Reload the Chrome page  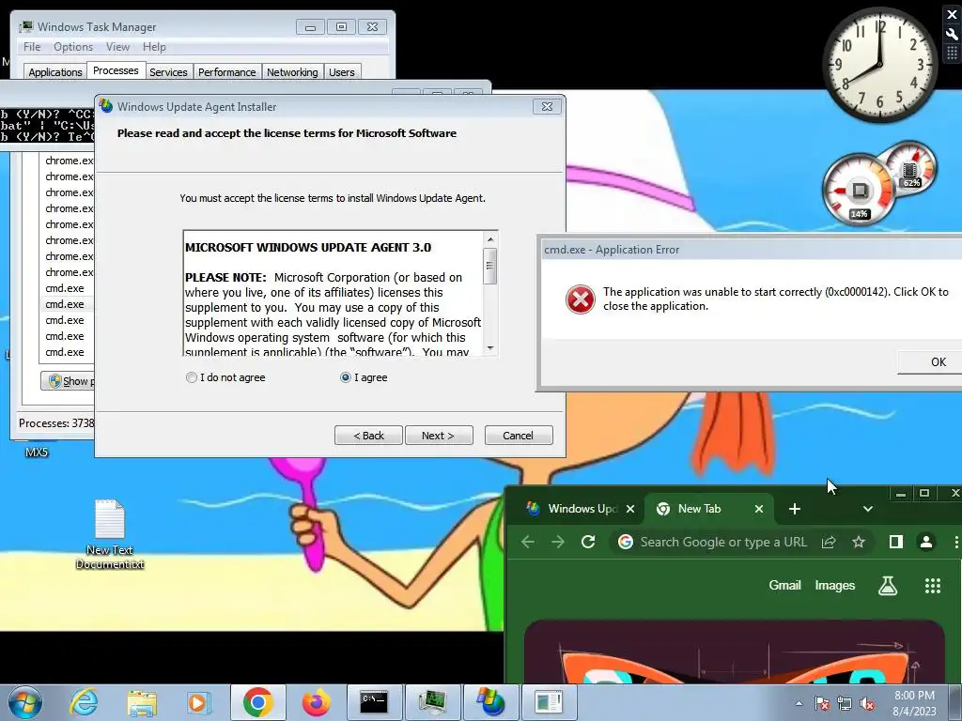pyautogui.click(x=588, y=542)
